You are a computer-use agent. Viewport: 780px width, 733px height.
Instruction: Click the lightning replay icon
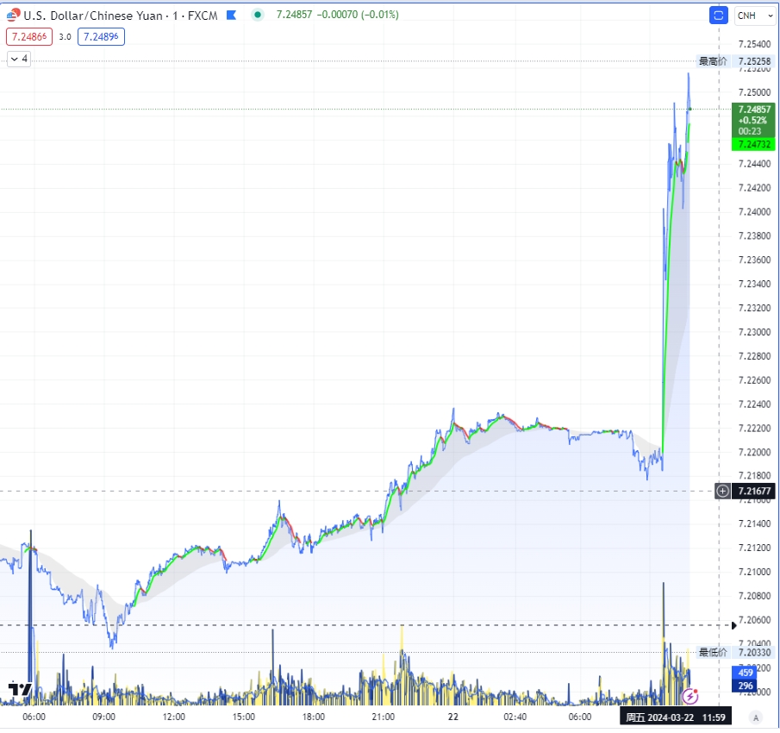click(x=690, y=696)
